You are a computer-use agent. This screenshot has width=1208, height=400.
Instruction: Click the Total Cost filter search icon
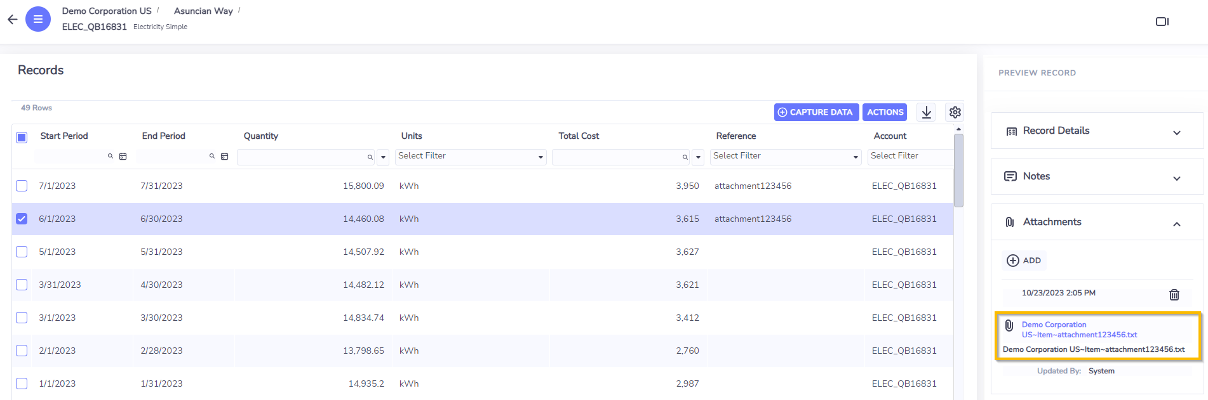tap(685, 157)
